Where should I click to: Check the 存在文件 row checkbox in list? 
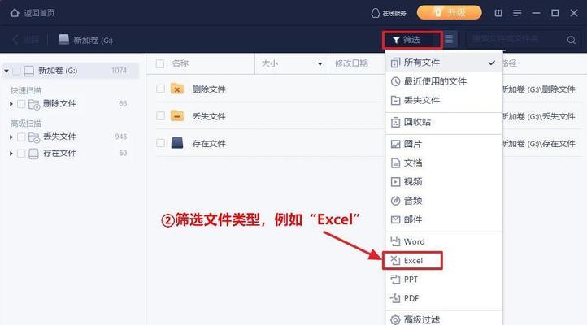point(161,143)
